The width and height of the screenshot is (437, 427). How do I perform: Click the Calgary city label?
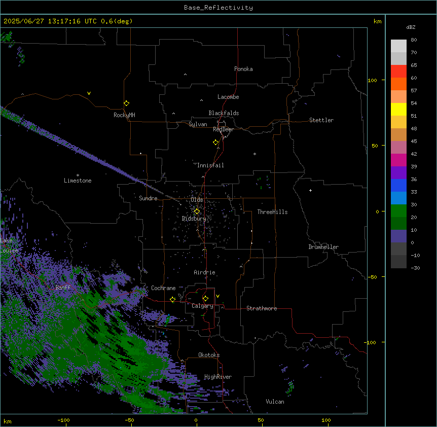coord(202,306)
